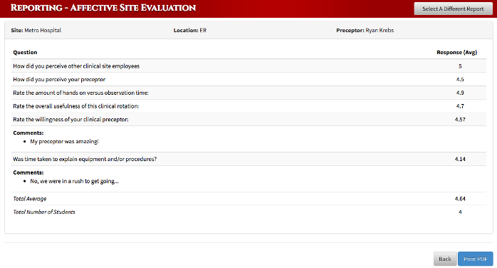Click the Preceptor: Ryan Krebs text
This screenshot has width=497, height=268.
(365, 30)
